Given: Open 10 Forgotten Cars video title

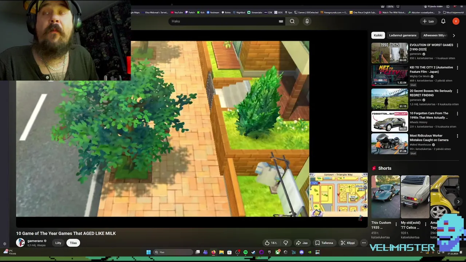Looking at the screenshot, I should click(x=429, y=115).
